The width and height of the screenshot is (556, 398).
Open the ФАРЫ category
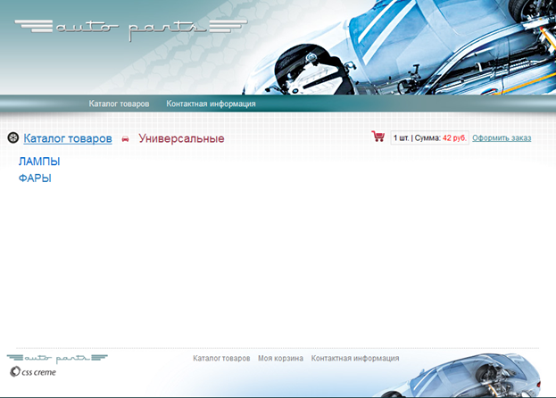[x=35, y=178]
